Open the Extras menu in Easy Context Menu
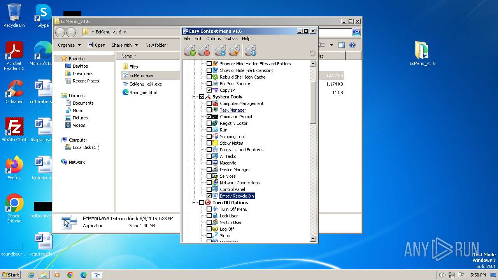498x280 pixels. point(231,38)
